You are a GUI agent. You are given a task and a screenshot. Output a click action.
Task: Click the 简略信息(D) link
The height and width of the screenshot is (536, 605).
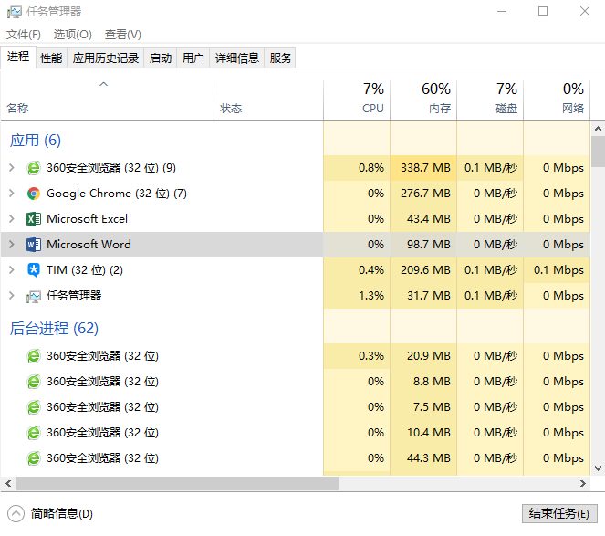[x=62, y=513]
